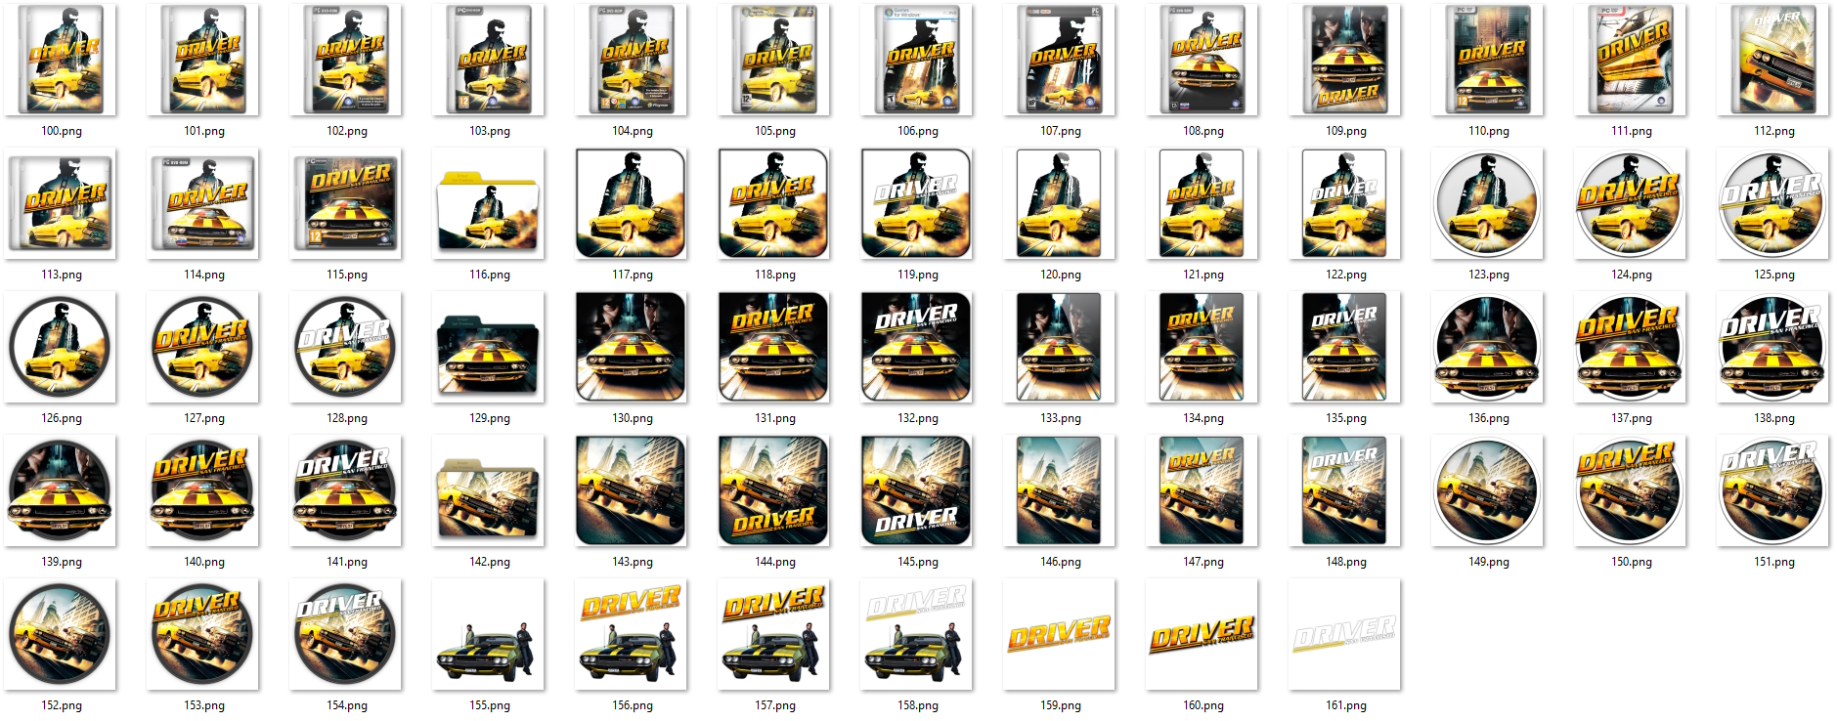The width and height of the screenshot is (1837, 721).
Task: Click the file name 132.png
Action: (918, 418)
